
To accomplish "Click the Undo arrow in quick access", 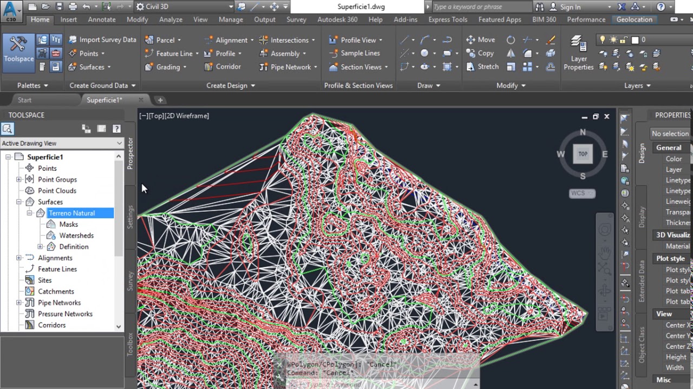I will click(x=86, y=6).
